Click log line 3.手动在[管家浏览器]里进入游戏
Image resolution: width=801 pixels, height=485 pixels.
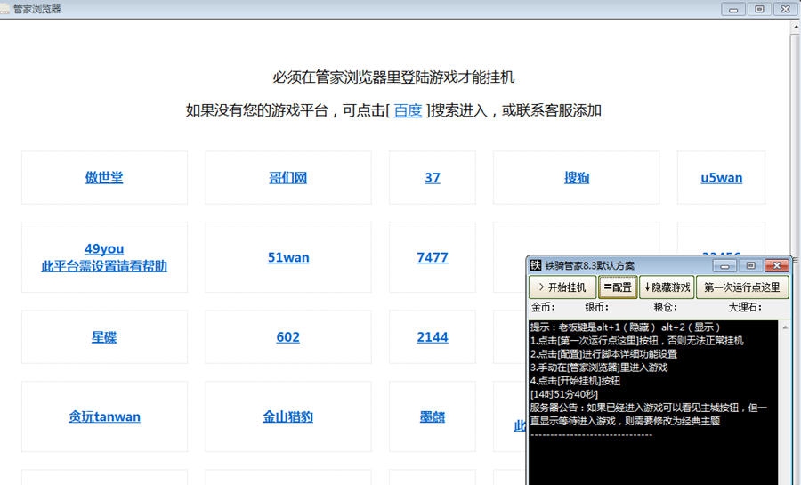599,368
